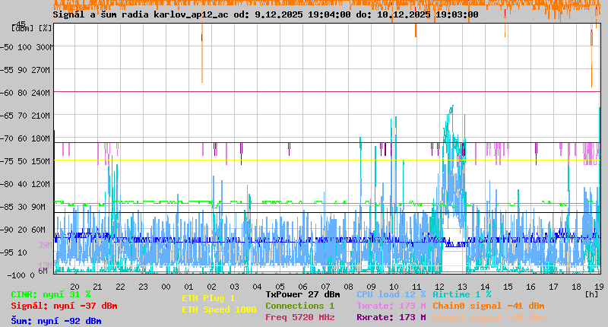
Task: Select the ETH Plug 1 legend text
Action: point(208,298)
